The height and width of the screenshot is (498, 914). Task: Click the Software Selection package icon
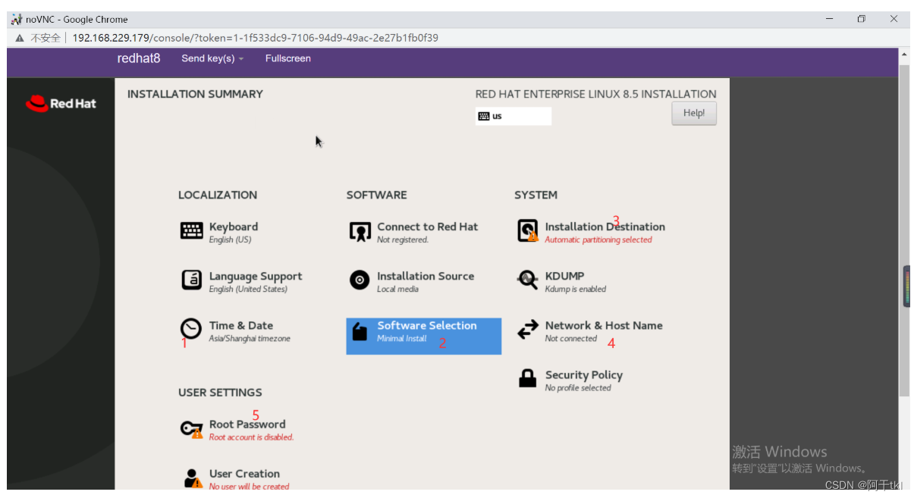(360, 330)
